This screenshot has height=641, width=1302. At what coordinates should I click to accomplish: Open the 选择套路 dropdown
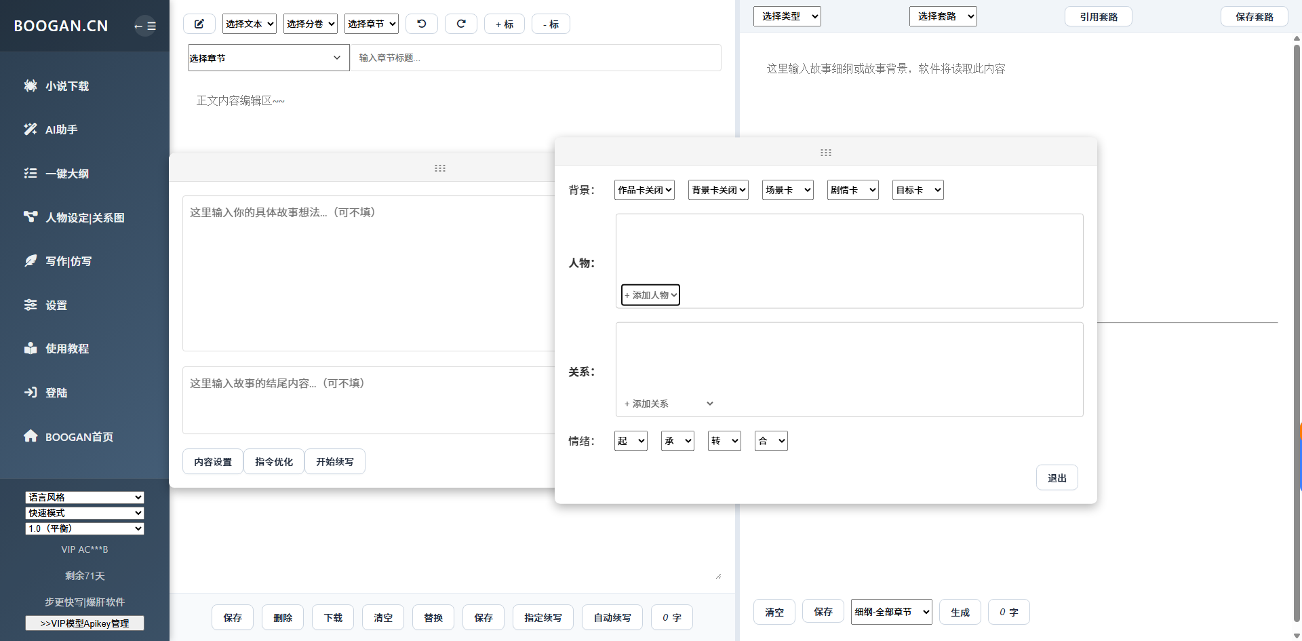943,16
